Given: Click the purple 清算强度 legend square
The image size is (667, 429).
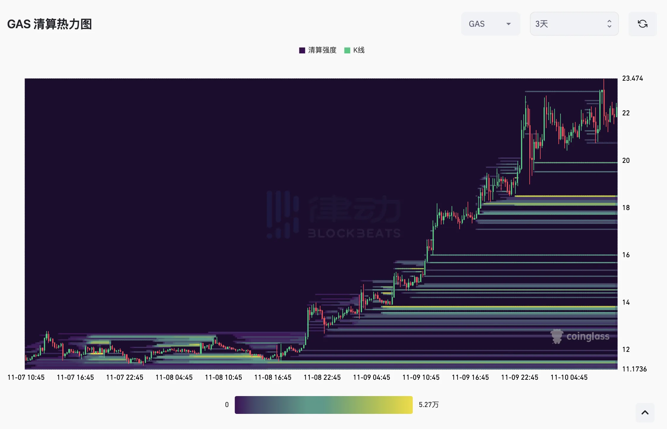Looking at the screenshot, I should [x=302, y=50].
